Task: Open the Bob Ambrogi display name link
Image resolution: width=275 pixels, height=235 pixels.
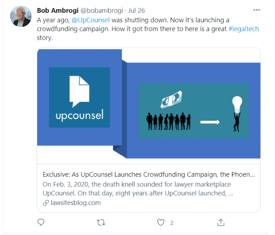Action: (x=58, y=10)
